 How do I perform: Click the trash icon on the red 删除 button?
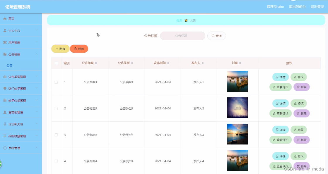click(x=76, y=49)
